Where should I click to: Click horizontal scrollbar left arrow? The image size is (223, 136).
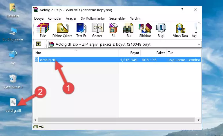point(35,120)
